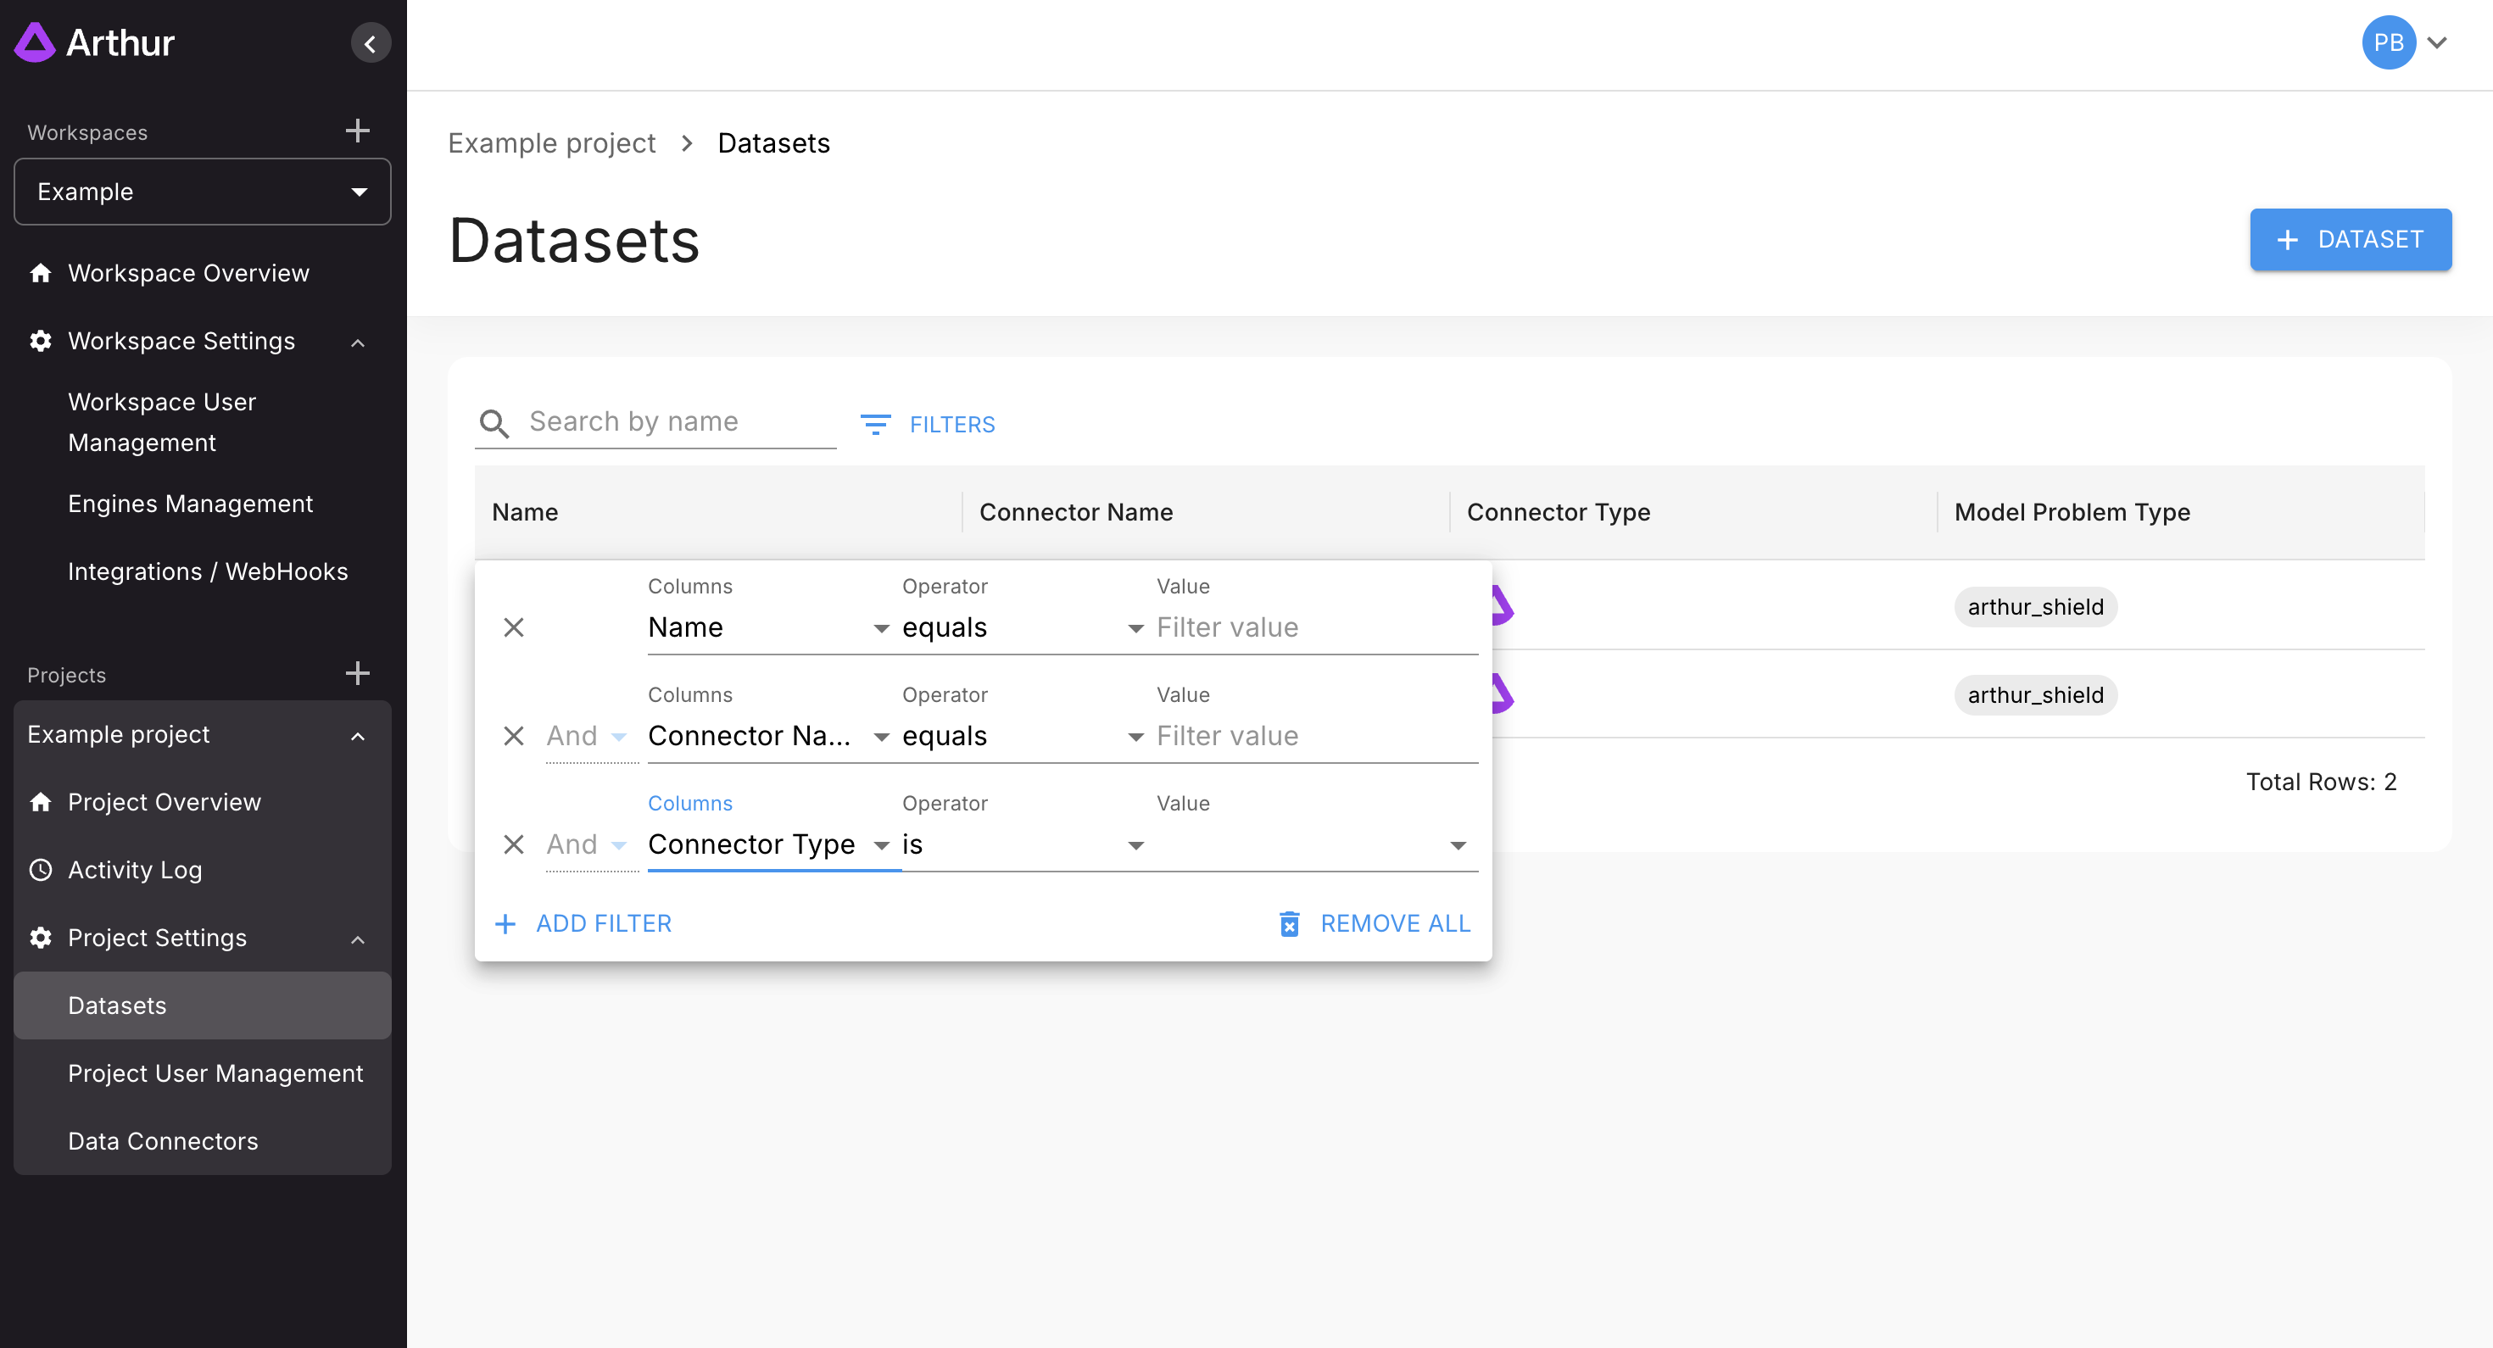Open Data Connectors in the sidebar
The width and height of the screenshot is (2493, 1348).
point(163,1141)
